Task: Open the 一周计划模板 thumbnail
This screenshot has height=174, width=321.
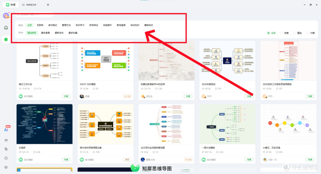Action: [227, 124]
